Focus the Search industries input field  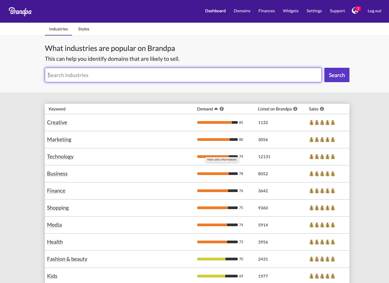coord(183,75)
